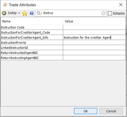Image resolution: width=127 pixels, height=117 pixels.
Task: Sort by the Value column header
Action: [x=94, y=21]
